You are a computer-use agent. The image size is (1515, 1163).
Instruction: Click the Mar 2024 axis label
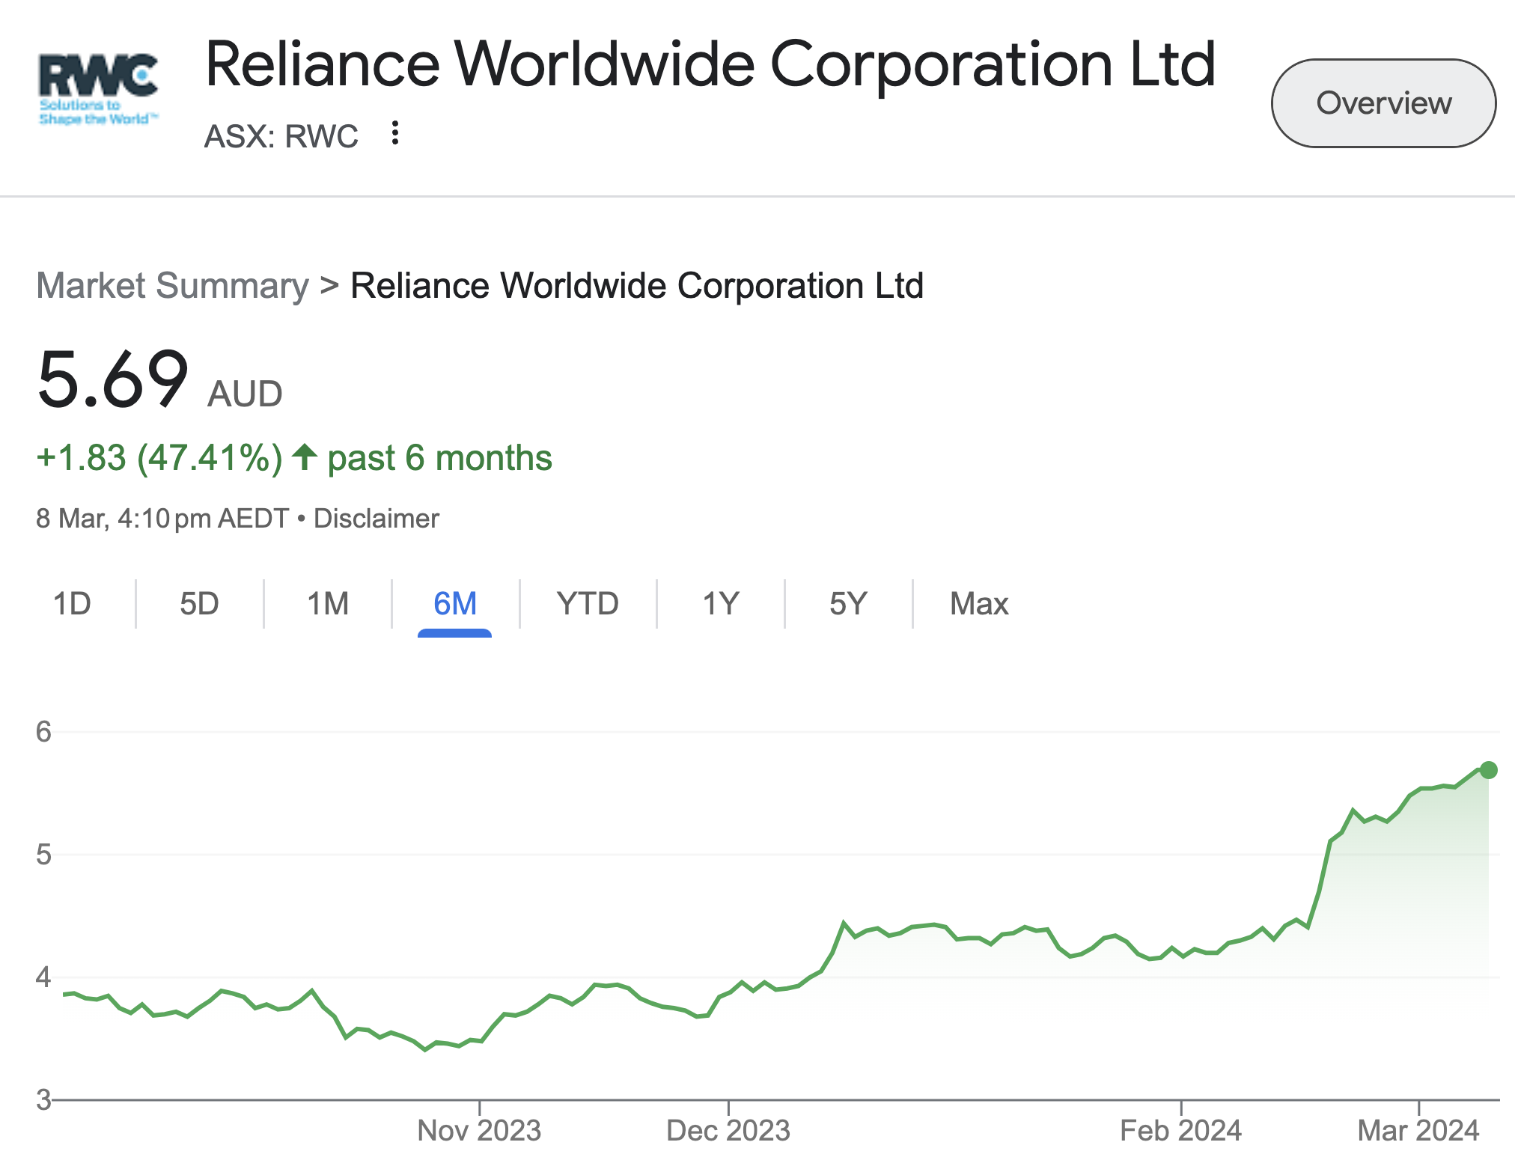pyautogui.click(x=1418, y=1130)
